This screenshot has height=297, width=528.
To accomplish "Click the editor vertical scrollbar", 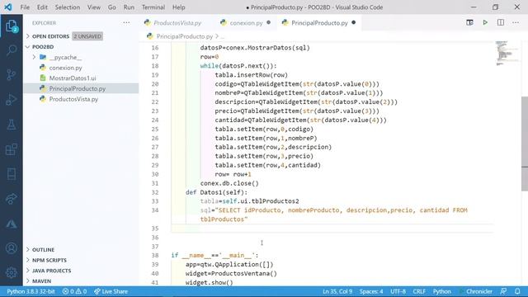I will [525, 143].
